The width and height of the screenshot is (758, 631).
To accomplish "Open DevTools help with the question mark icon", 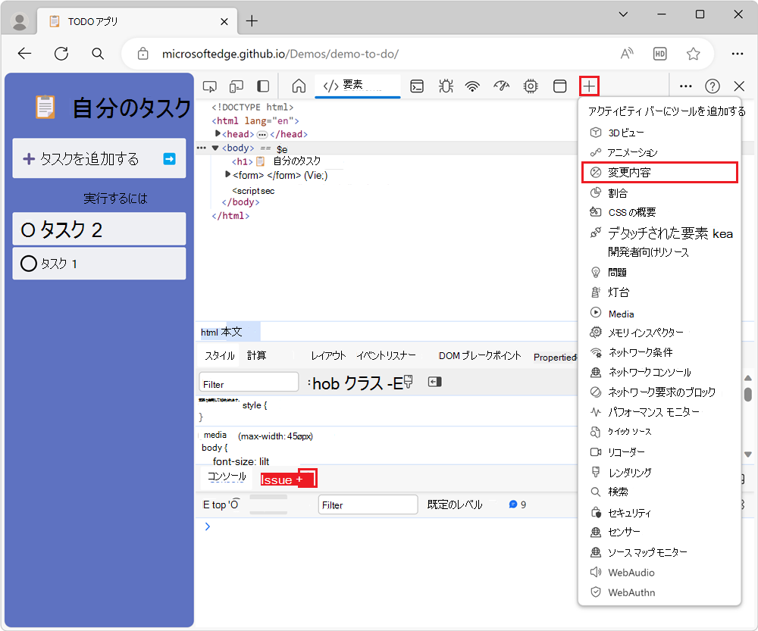I will [x=713, y=86].
